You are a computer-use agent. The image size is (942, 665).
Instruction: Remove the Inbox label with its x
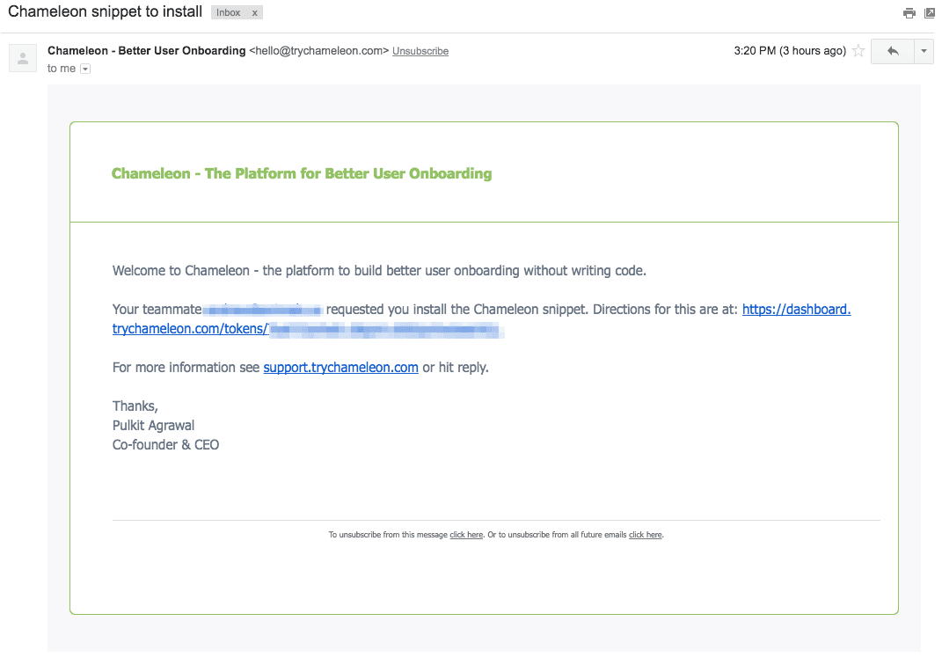pos(253,12)
